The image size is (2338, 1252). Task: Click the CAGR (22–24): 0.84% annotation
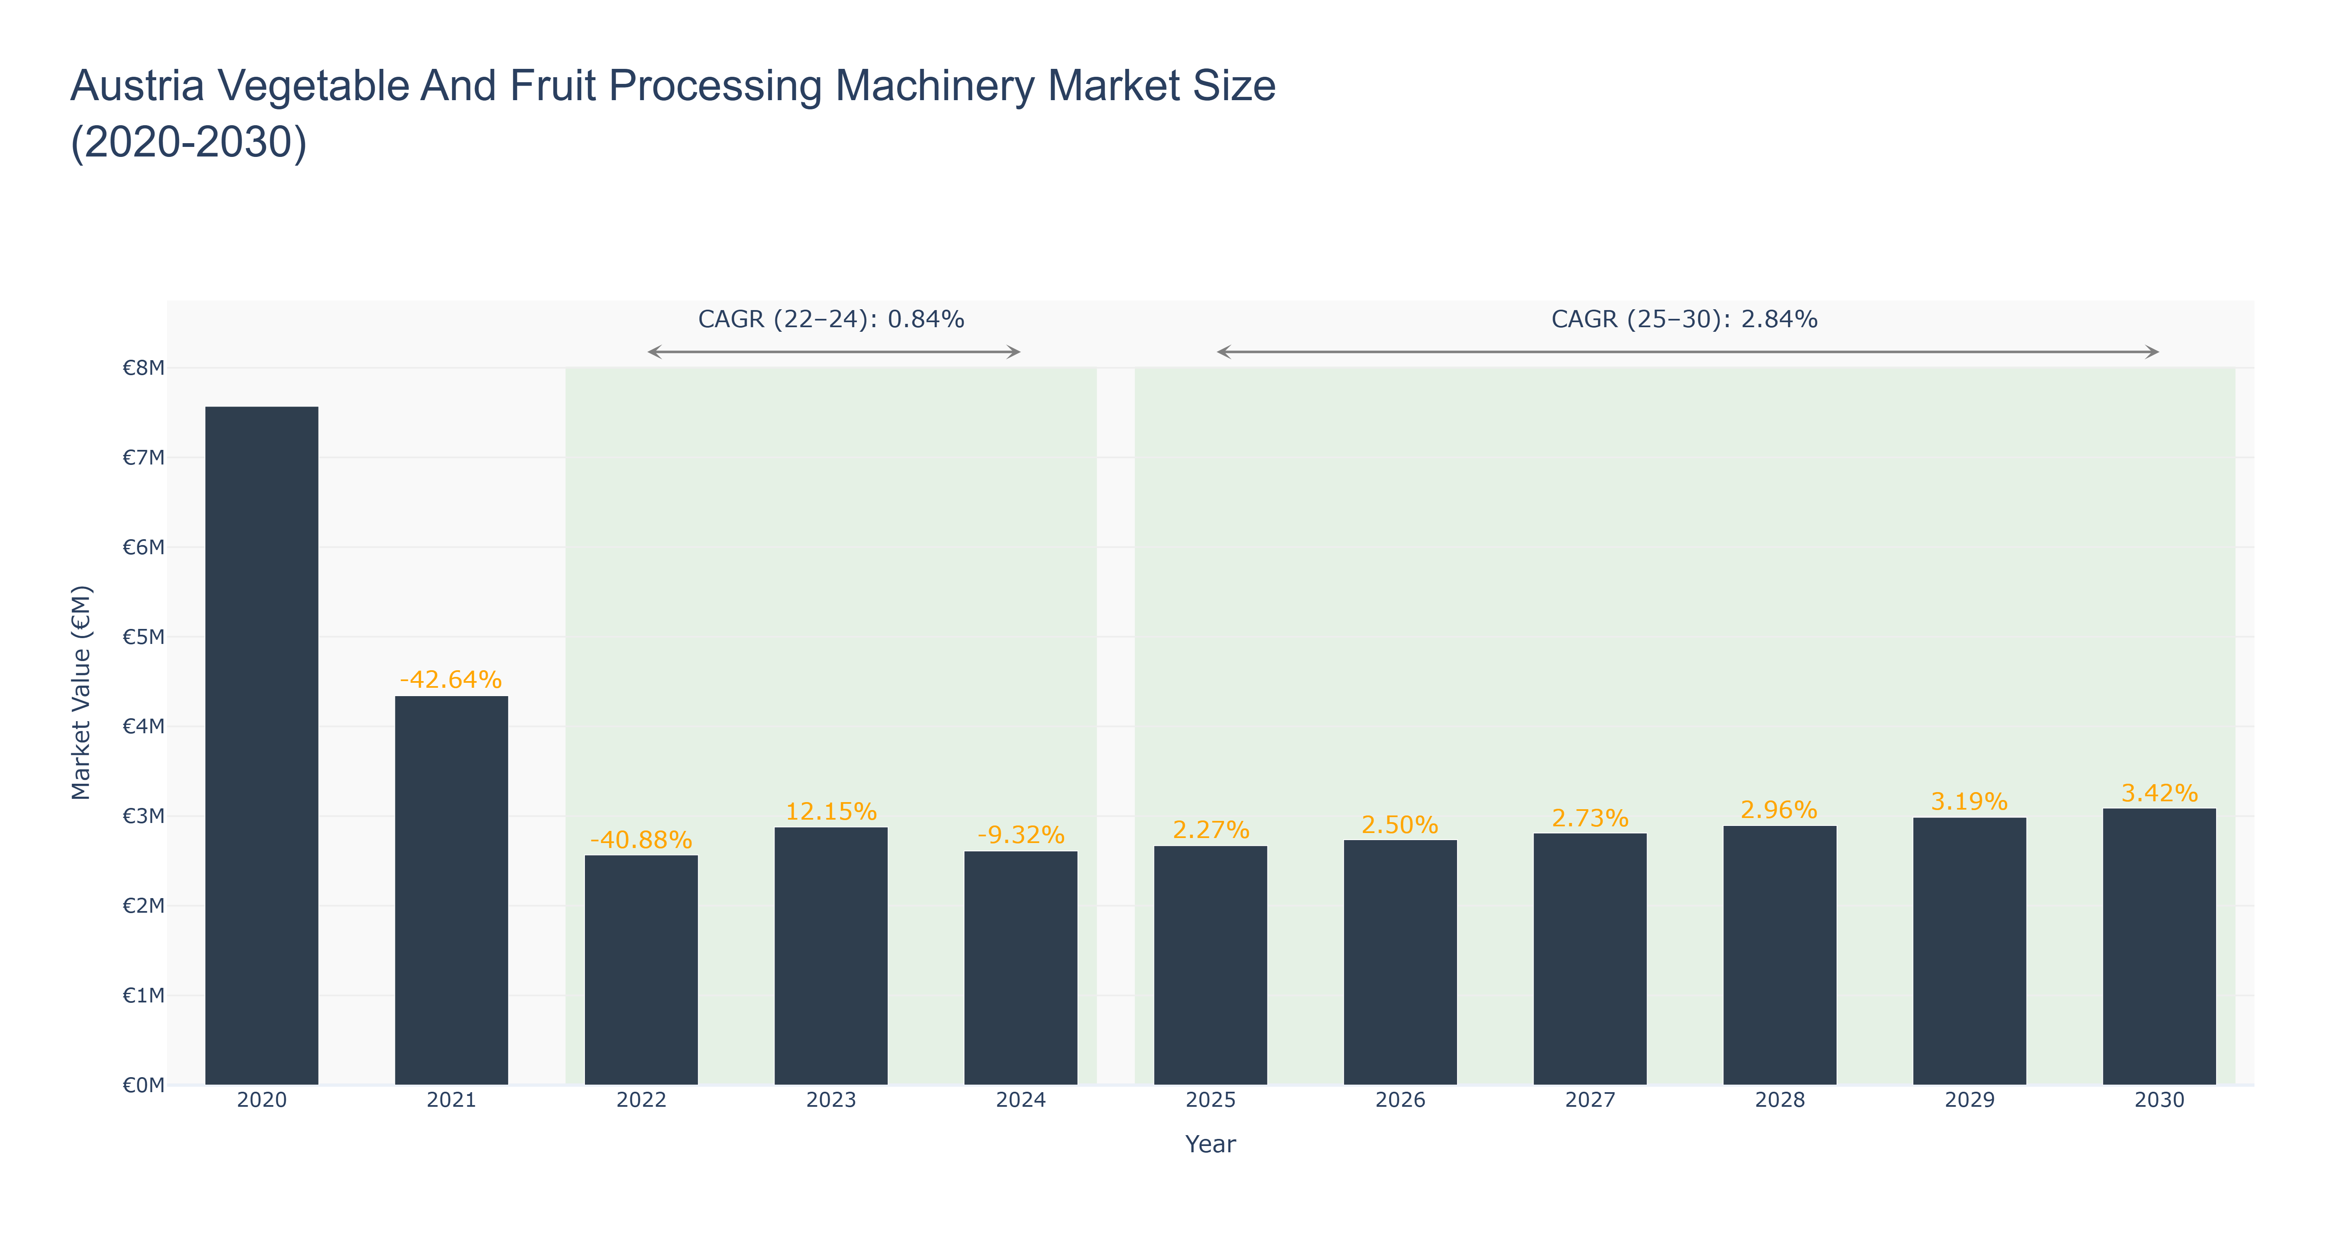[x=830, y=319]
